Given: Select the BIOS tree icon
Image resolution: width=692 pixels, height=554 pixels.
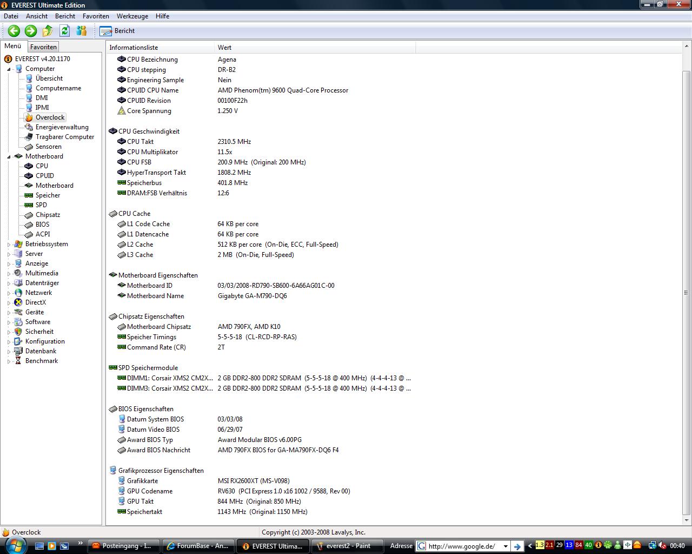Looking at the screenshot, I should 29,225.
